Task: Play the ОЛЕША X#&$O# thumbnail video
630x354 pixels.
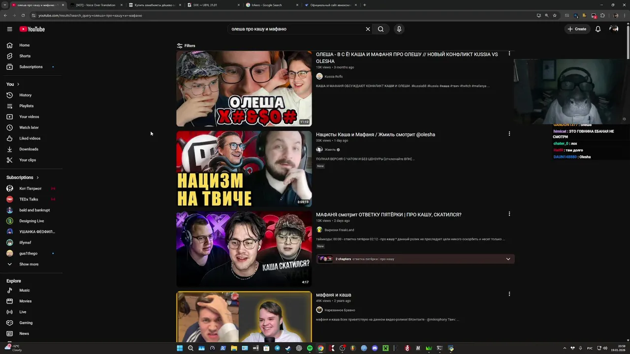Action: pyautogui.click(x=244, y=88)
